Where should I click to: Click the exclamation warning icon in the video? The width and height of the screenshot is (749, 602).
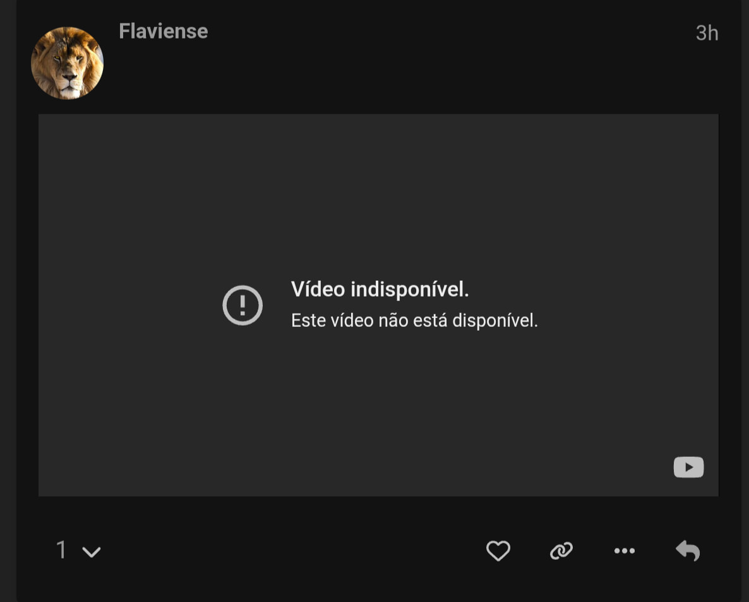click(x=243, y=305)
